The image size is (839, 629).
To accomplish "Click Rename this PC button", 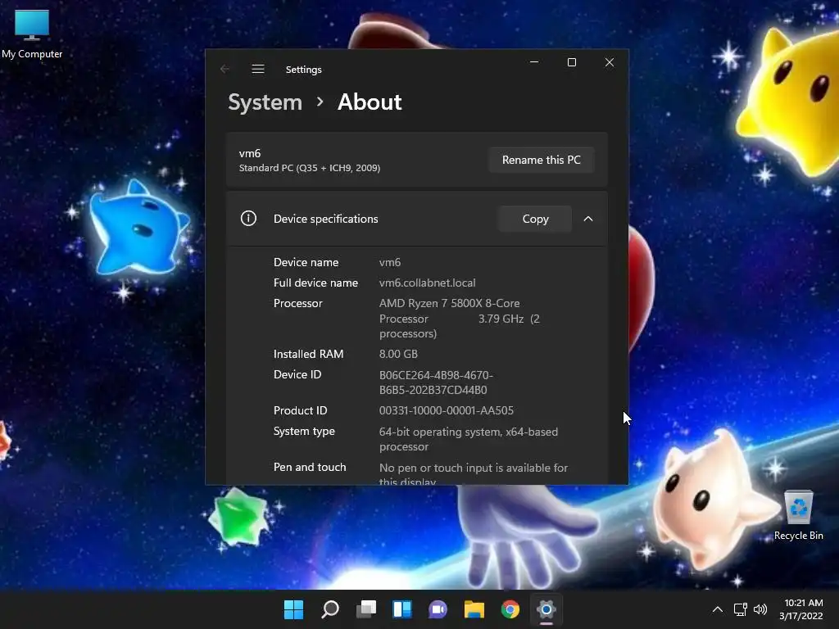I will click(541, 160).
